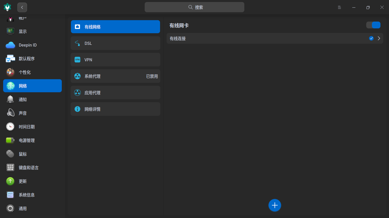Click the 更新 update arrow icon

(11, 181)
